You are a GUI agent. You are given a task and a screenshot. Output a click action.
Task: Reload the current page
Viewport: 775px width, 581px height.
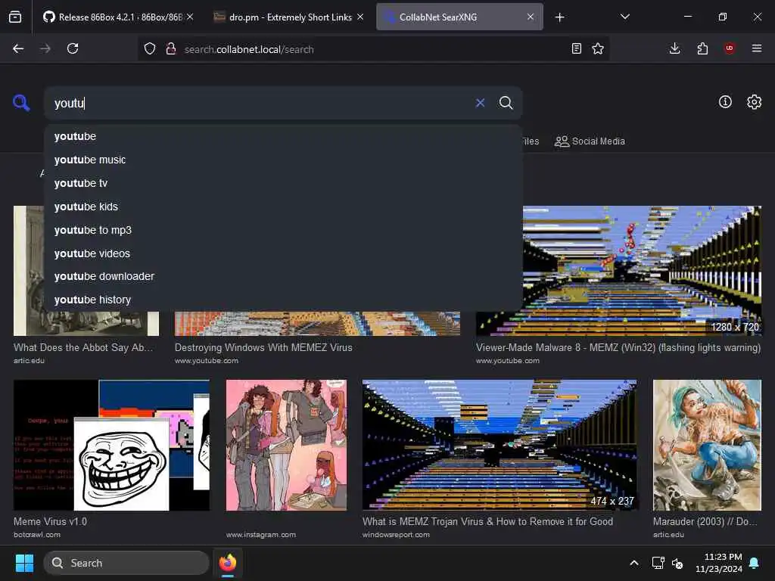[73, 48]
